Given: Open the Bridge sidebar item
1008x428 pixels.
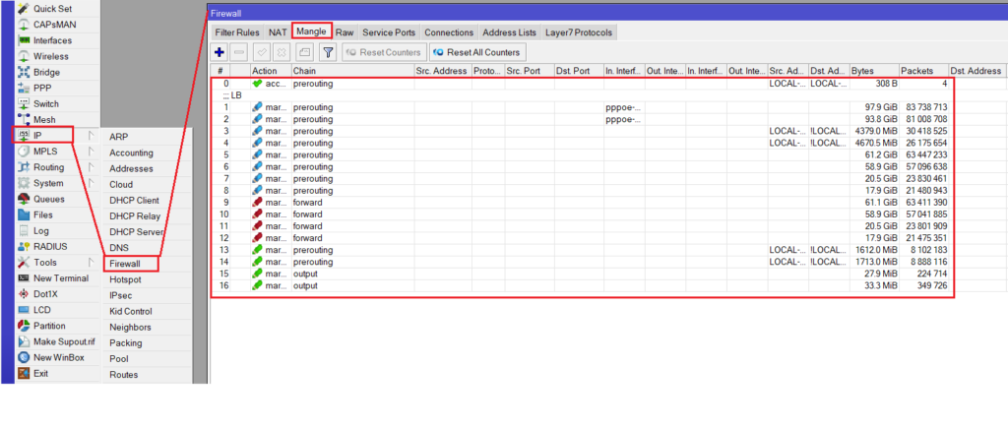Looking at the screenshot, I should click(46, 72).
